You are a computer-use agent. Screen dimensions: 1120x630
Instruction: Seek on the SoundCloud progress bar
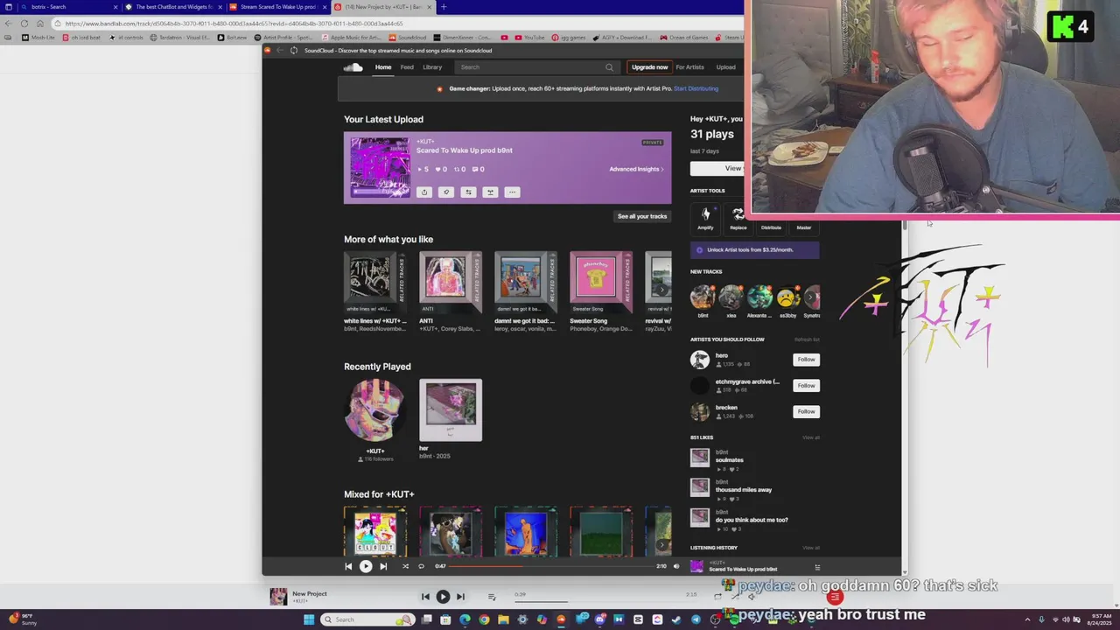[551, 566]
